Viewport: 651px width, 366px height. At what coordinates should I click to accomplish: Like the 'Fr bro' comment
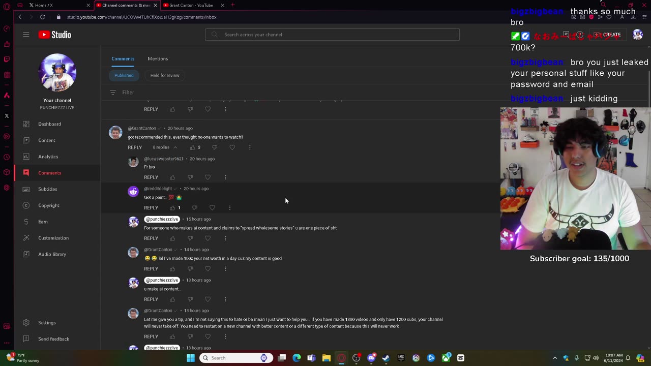(172, 177)
